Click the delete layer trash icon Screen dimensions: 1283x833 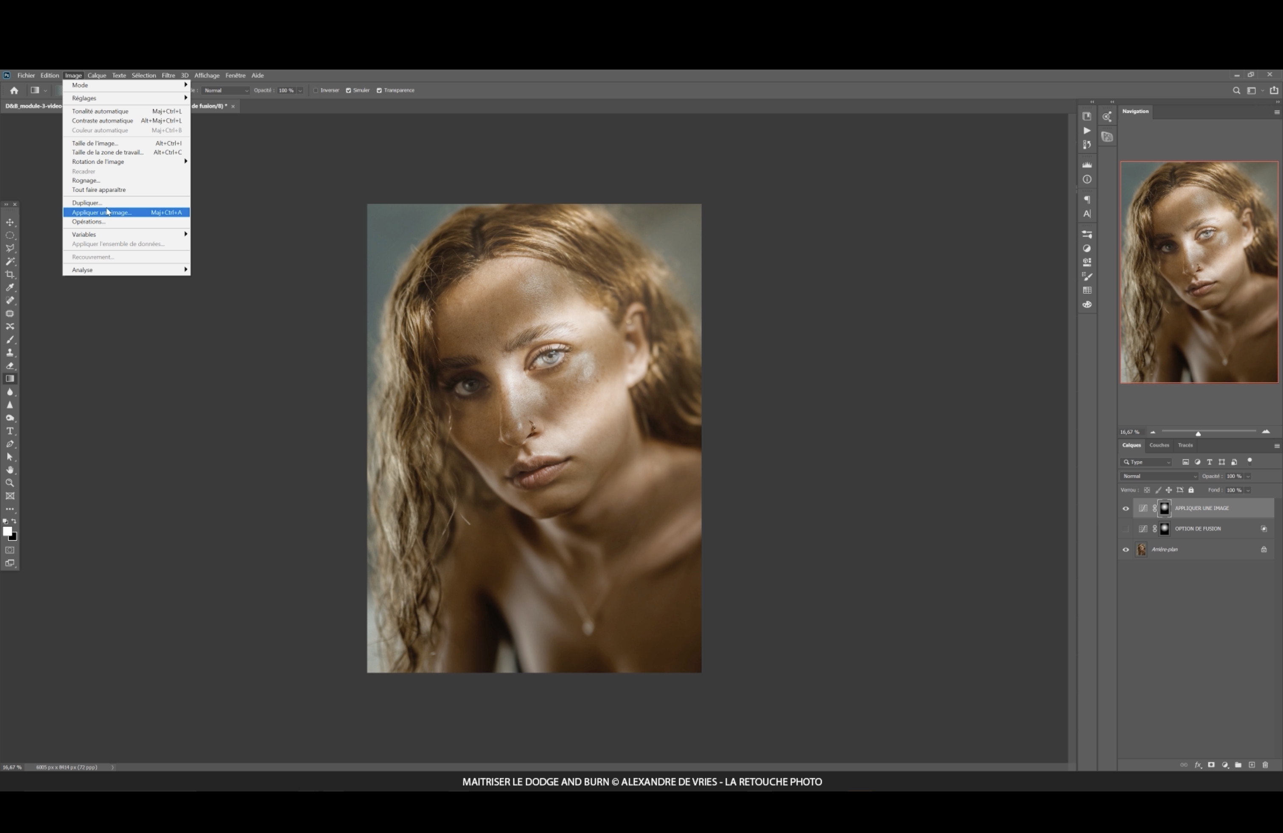click(1265, 765)
